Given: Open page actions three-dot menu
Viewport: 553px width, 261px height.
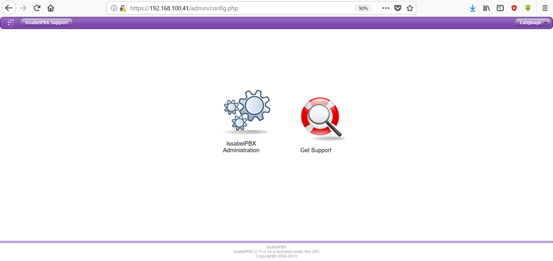Looking at the screenshot, I should [x=385, y=8].
